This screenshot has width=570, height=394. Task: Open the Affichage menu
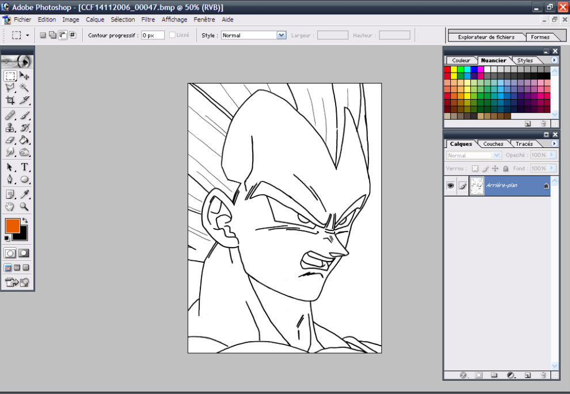pyautogui.click(x=174, y=20)
